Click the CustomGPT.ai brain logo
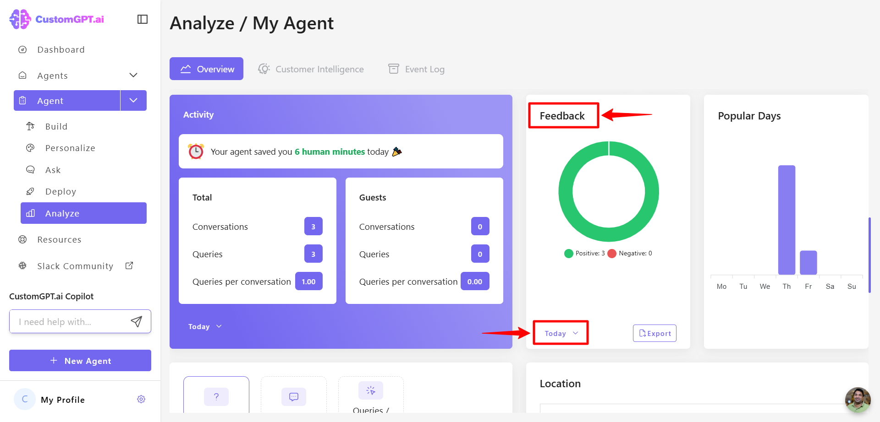 [x=20, y=19]
